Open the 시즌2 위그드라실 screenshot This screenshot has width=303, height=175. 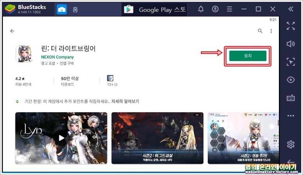pos(157,138)
